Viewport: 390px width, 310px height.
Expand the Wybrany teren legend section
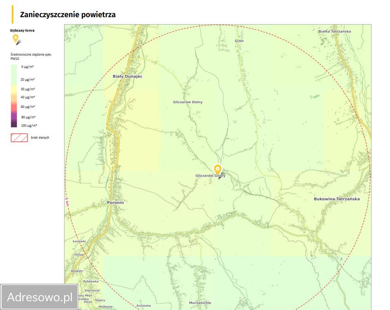20,30
